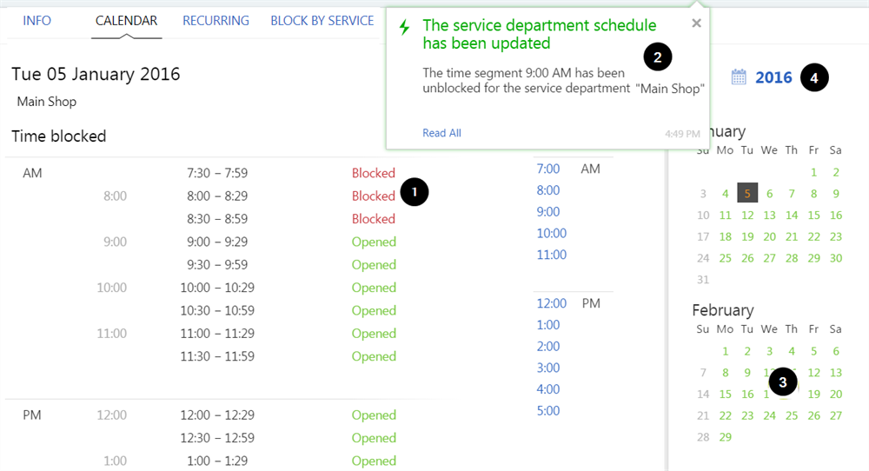Select the CALENDAR tab
Image resolution: width=869 pixels, height=471 pixels.
click(126, 20)
